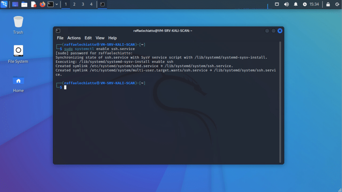Open the terminal View menu

[100, 38]
